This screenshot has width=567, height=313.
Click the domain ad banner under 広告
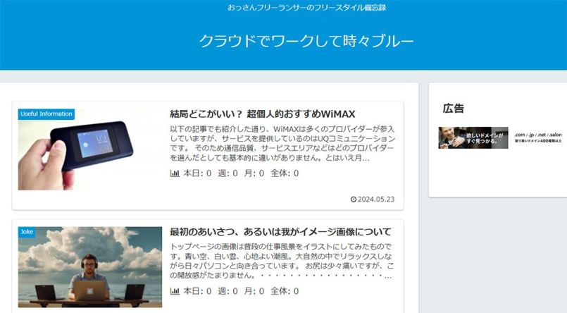pyautogui.click(x=473, y=137)
